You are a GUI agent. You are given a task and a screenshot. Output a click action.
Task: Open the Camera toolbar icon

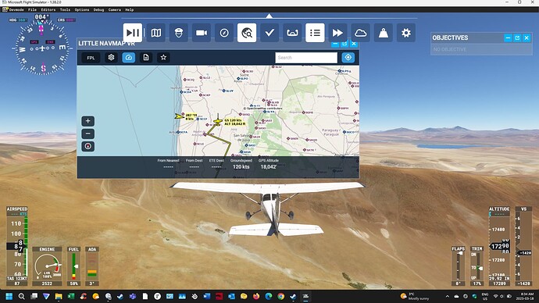(202, 33)
